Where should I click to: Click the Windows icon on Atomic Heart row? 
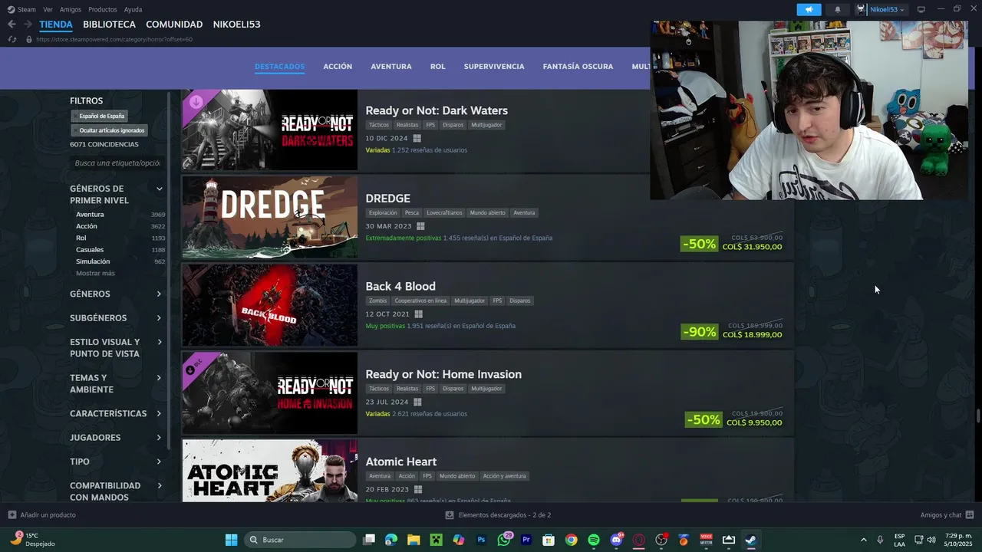coord(418,489)
